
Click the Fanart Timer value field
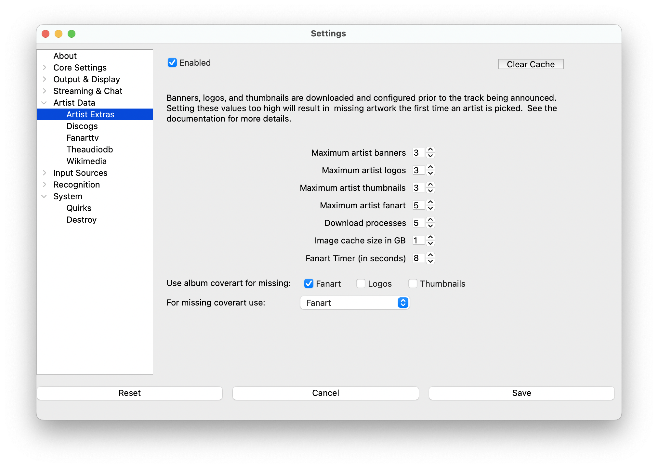coord(418,258)
